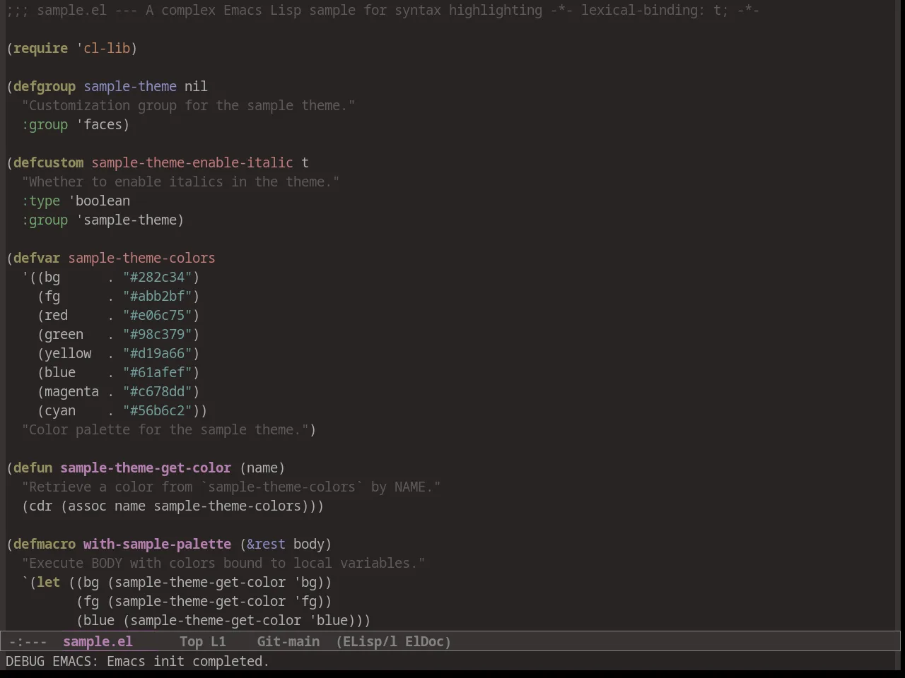
Task: Click the docstring "Customization group for the sample theme."
Action: [x=188, y=105]
